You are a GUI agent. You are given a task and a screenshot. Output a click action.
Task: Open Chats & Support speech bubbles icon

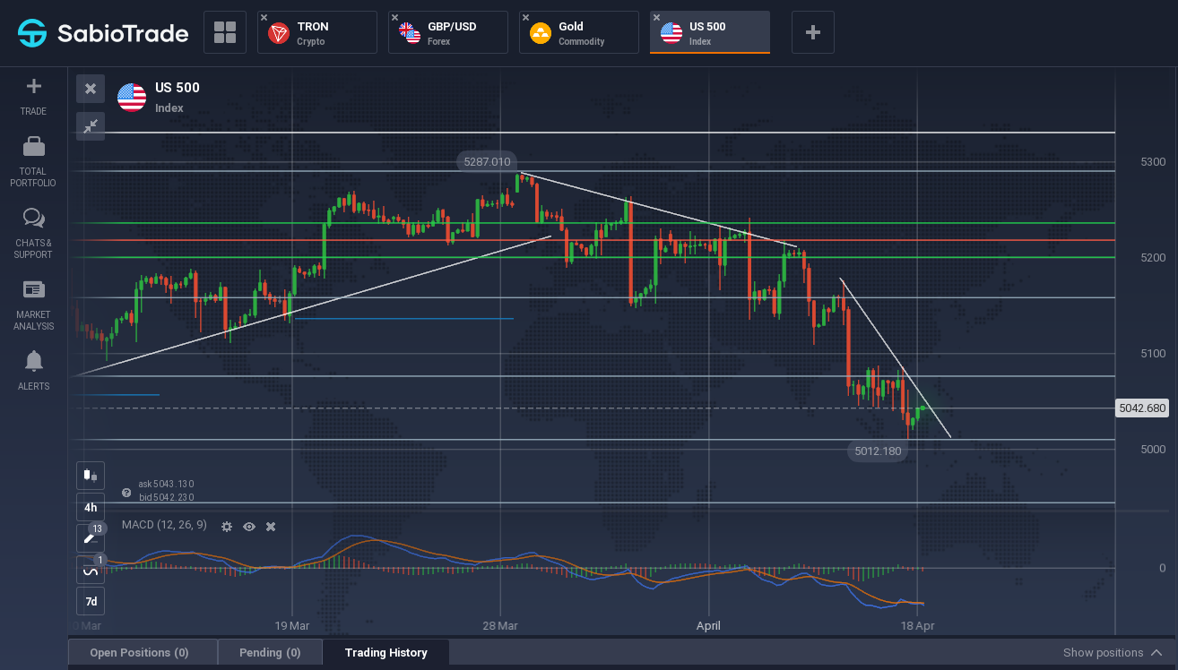[x=33, y=219]
